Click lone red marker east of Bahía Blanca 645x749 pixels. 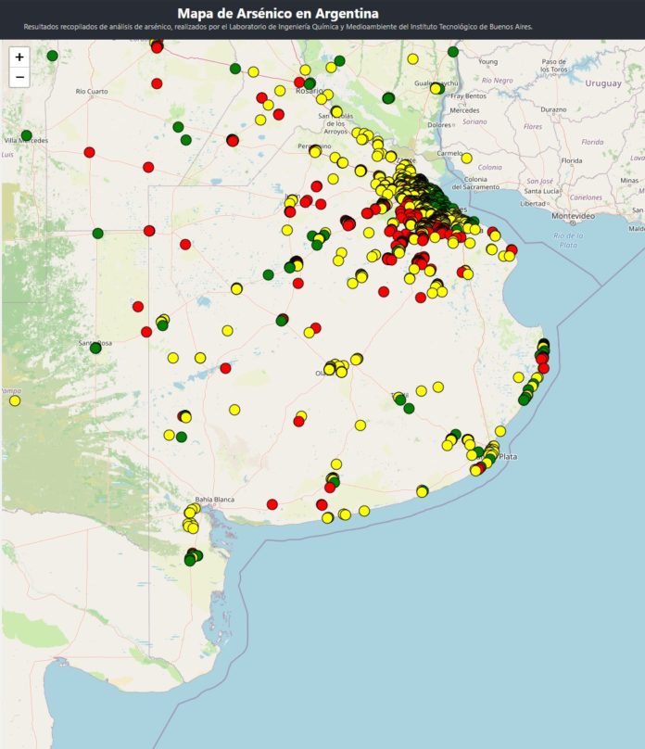pyautogui.click(x=272, y=504)
